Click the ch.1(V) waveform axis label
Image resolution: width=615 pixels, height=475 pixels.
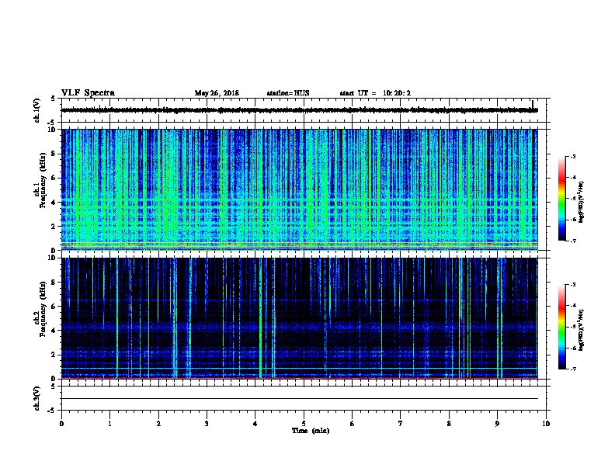36,110
